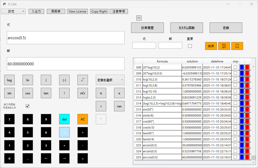
Task: Click the blue checkmark icon on row 308
Action: point(241,67)
